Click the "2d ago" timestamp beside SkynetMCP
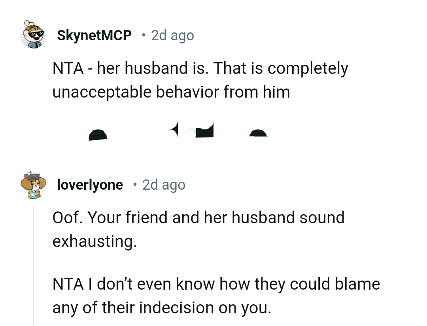The image size is (427, 326). (x=172, y=36)
